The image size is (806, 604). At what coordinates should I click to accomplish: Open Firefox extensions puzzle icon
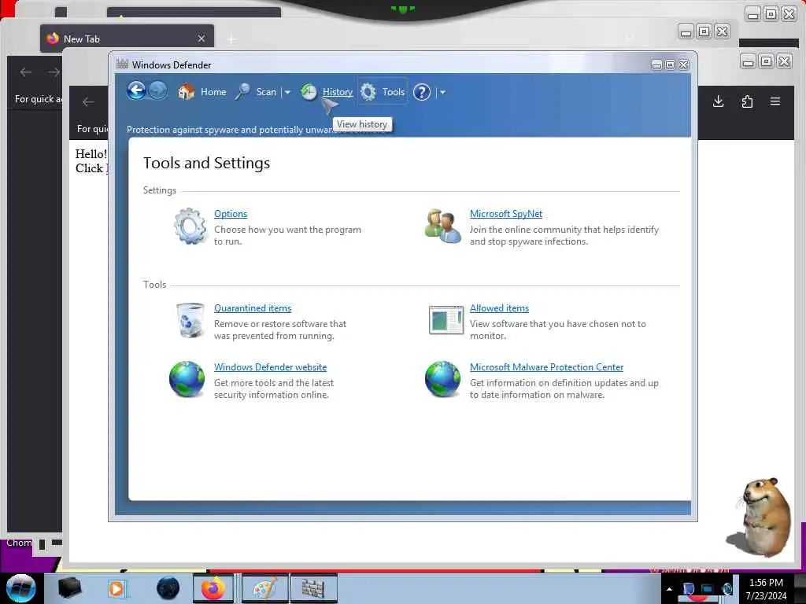click(x=748, y=101)
